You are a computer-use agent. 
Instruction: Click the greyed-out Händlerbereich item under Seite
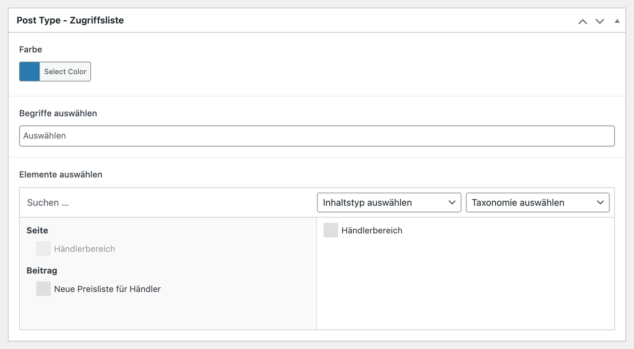click(76, 249)
